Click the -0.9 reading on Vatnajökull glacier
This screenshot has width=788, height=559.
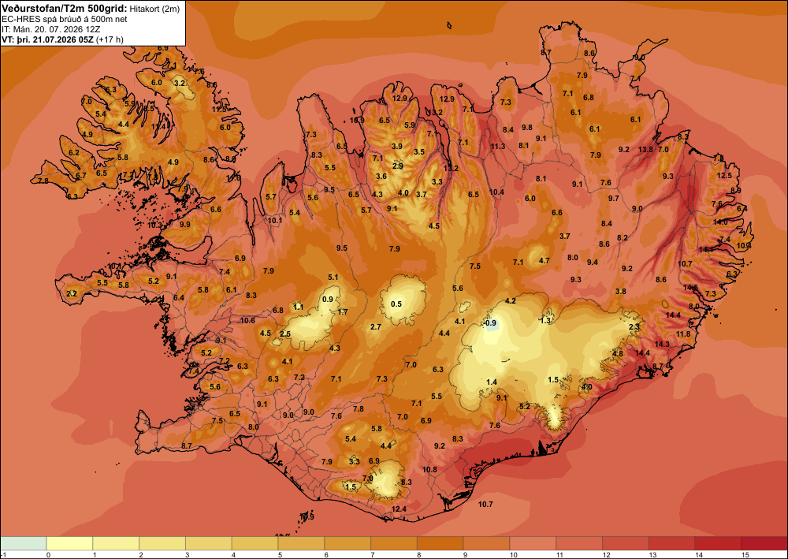pos(490,322)
